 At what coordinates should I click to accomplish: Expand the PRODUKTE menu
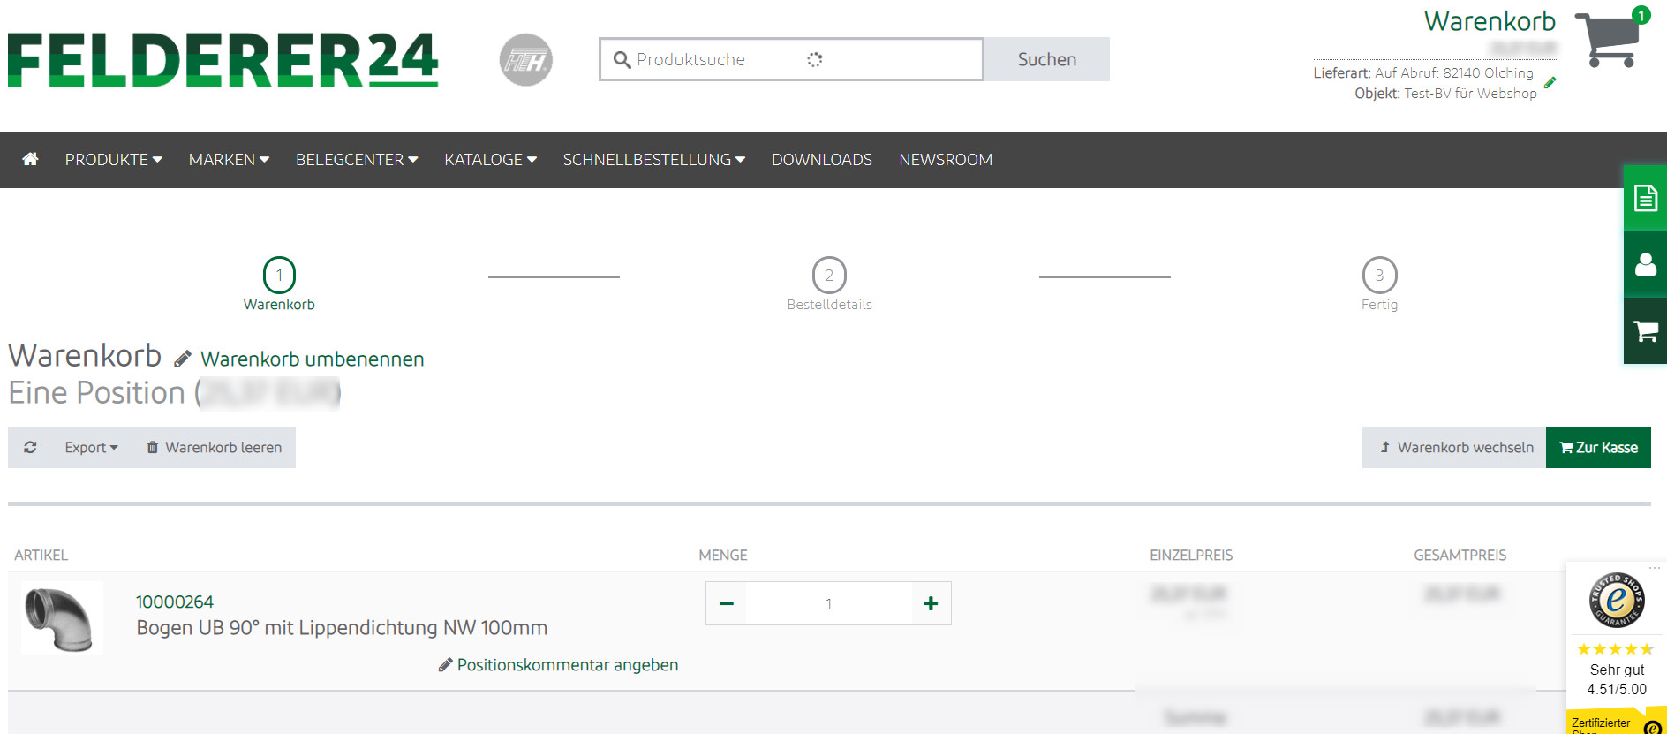pyautogui.click(x=113, y=160)
